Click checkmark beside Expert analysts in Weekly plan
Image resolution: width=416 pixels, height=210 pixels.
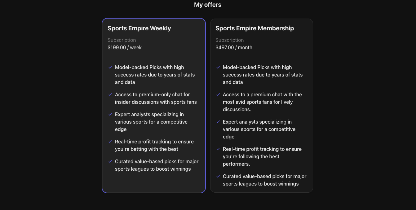click(110, 114)
